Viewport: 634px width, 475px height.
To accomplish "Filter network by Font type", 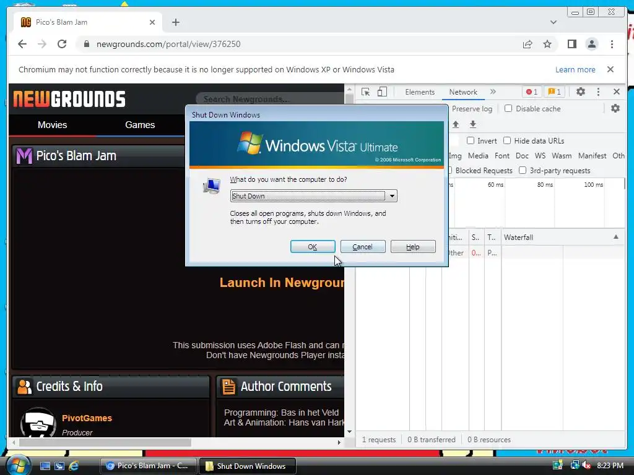I will pyautogui.click(x=502, y=155).
